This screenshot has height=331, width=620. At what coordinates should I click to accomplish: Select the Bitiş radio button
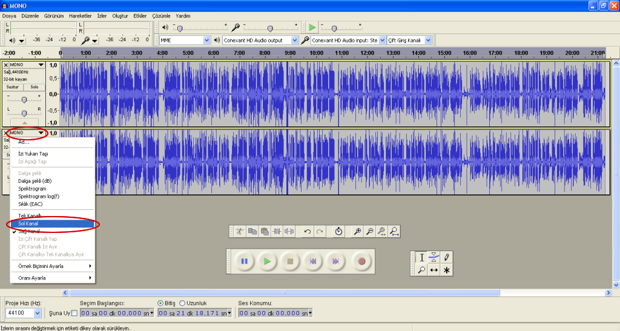coord(160,303)
